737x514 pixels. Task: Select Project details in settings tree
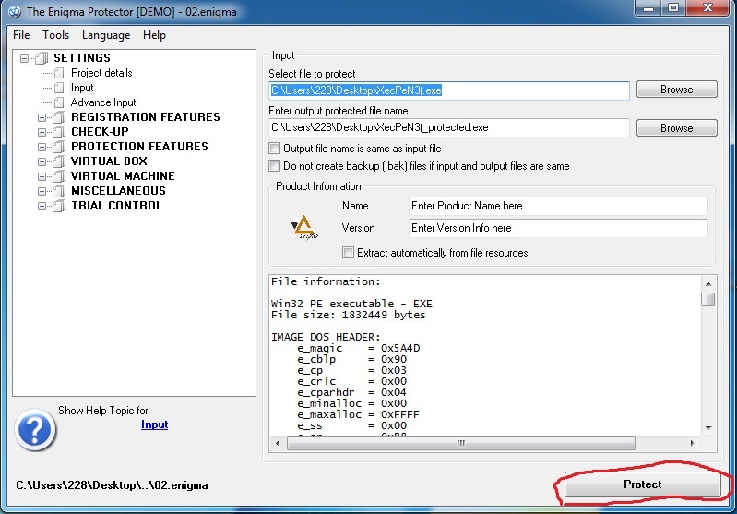[101, 73]
